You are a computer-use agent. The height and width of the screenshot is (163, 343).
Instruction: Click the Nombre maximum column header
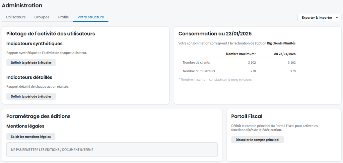tap(241, 54)
